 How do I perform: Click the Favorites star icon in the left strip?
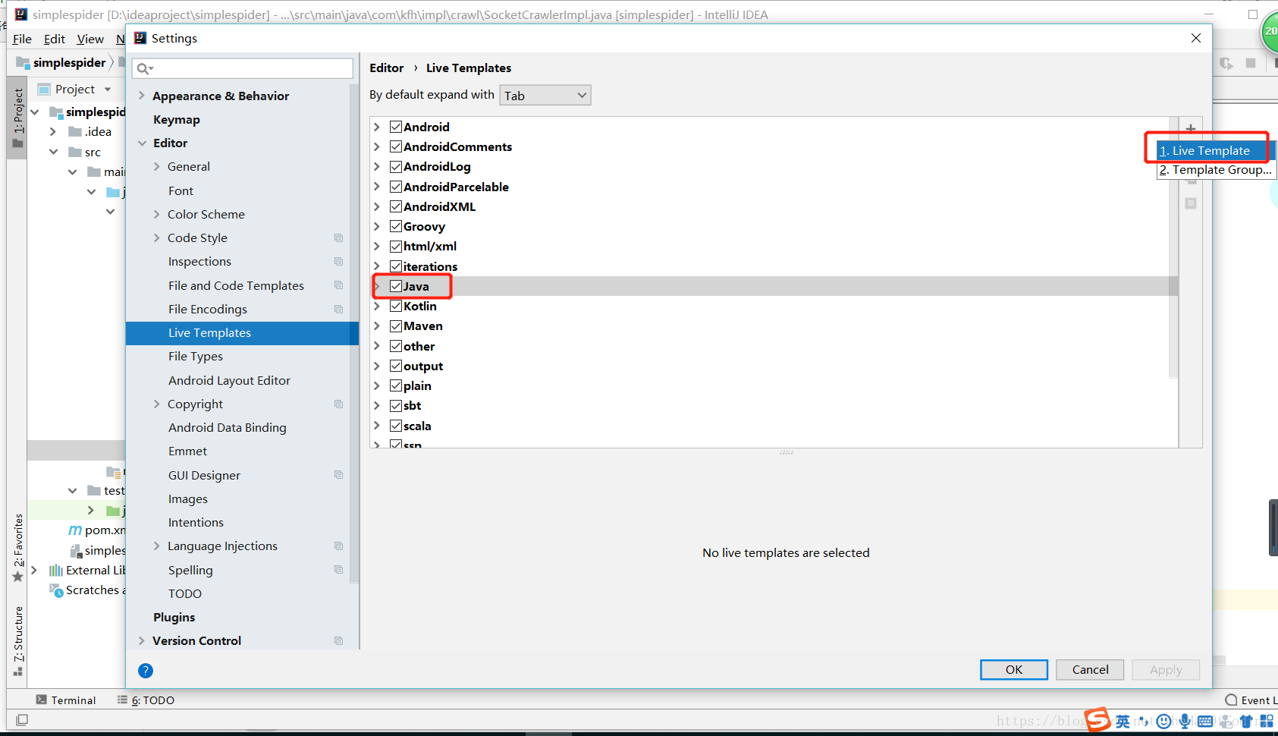point(18,577)
